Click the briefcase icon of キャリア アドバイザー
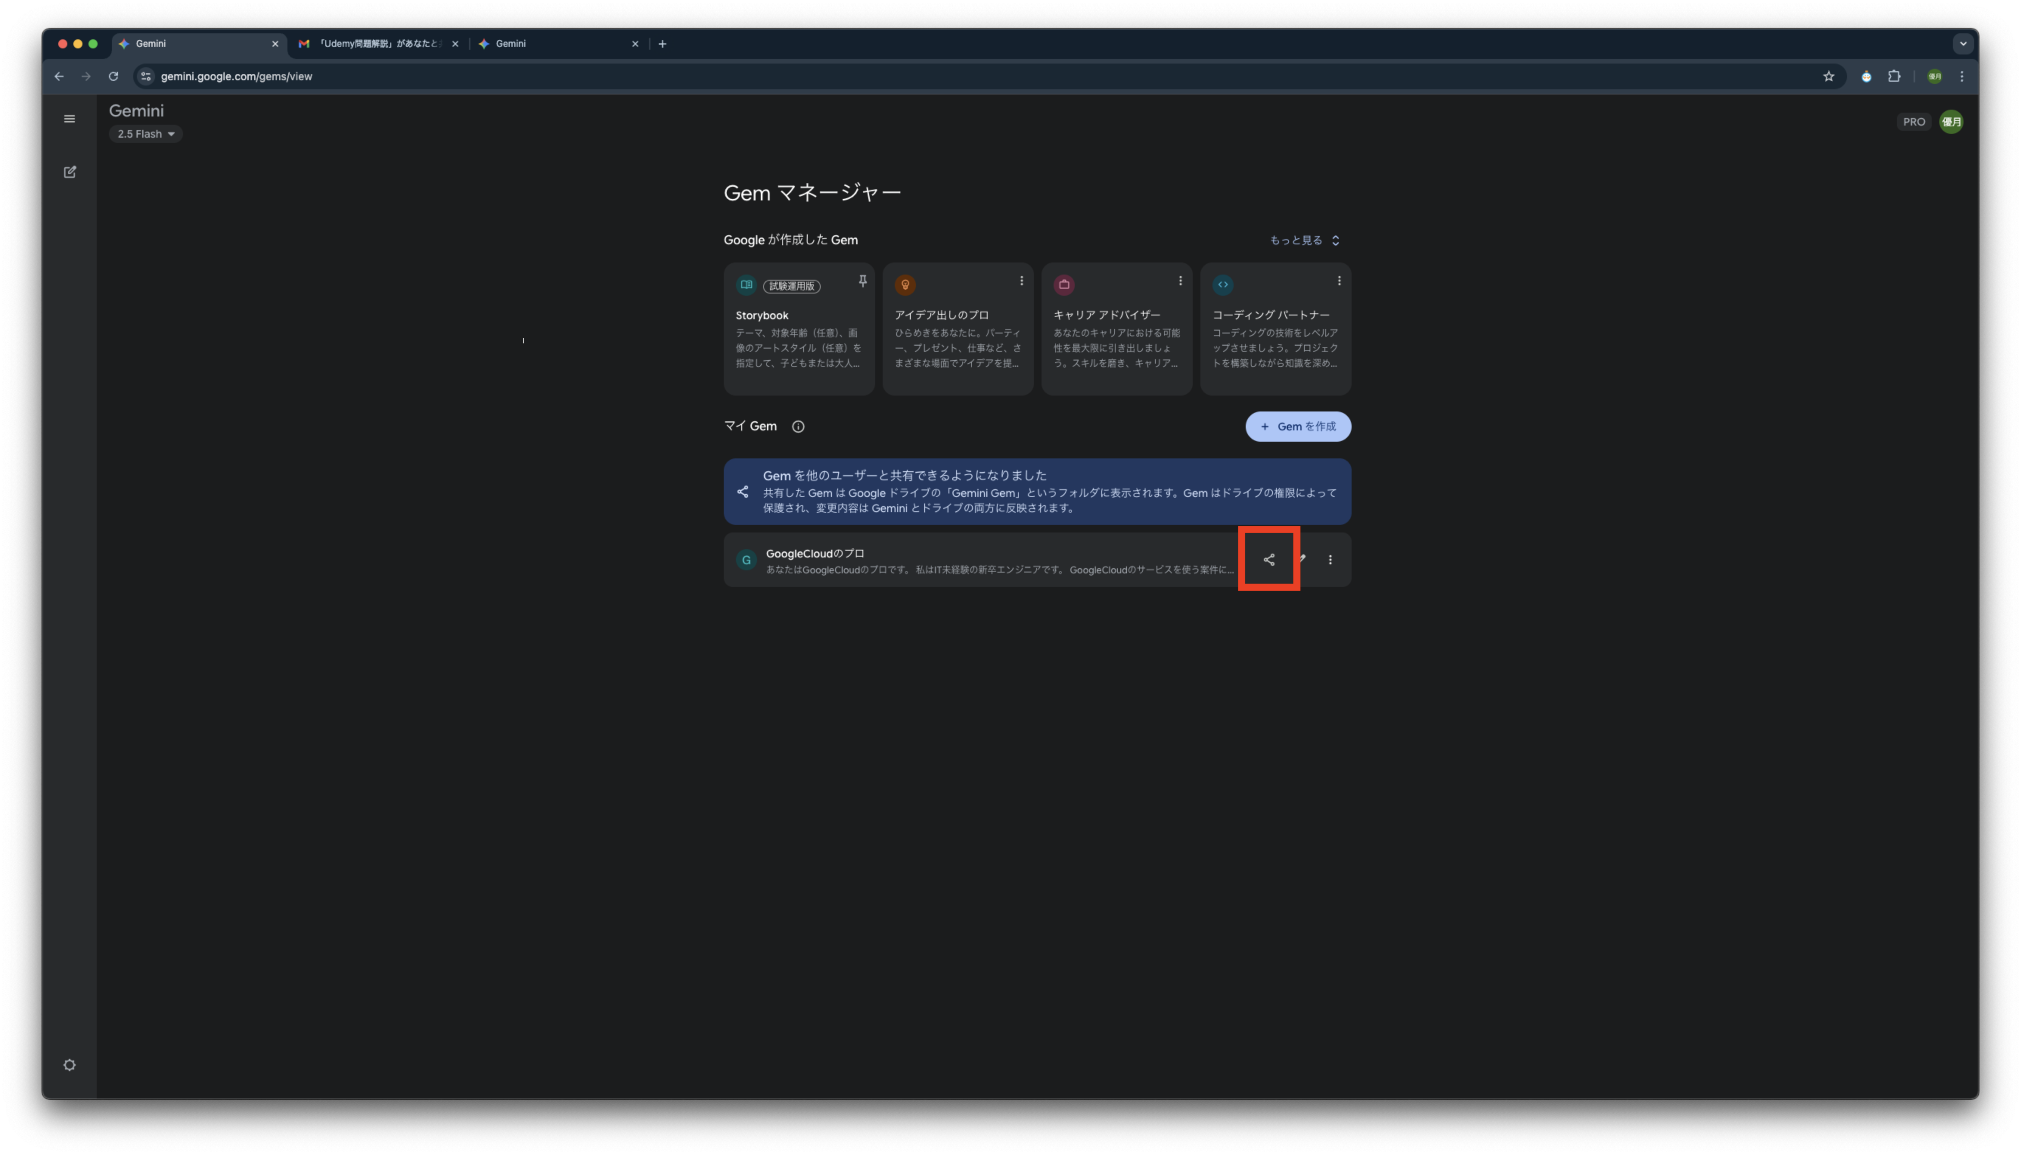The height and width of the screenshot is (1155, 2021). point(1065,285)
